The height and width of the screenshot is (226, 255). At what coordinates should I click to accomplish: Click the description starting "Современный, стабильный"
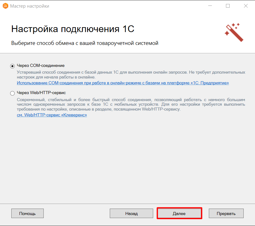(131, 104)
